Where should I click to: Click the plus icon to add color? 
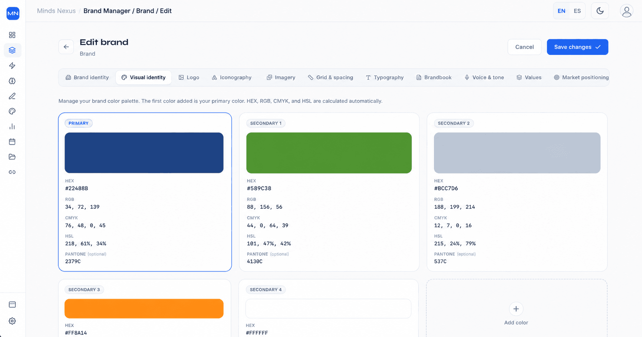(x=516, y=309)
